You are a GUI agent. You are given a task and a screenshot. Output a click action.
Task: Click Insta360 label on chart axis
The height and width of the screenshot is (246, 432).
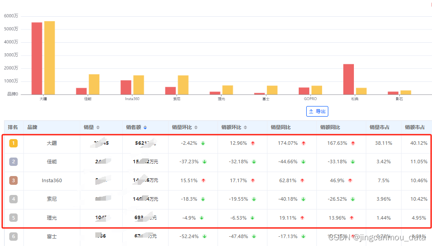(x=132, y=99)
